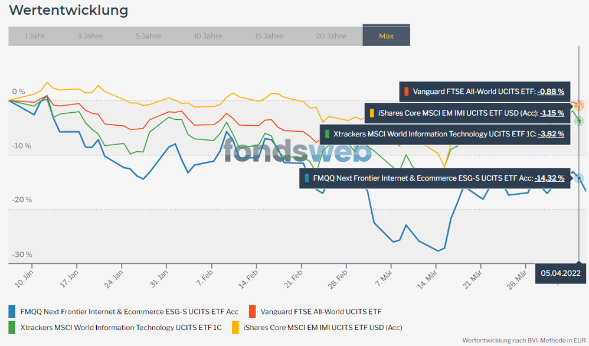Click the 05.04.2022 date marker label

[561, 273]
